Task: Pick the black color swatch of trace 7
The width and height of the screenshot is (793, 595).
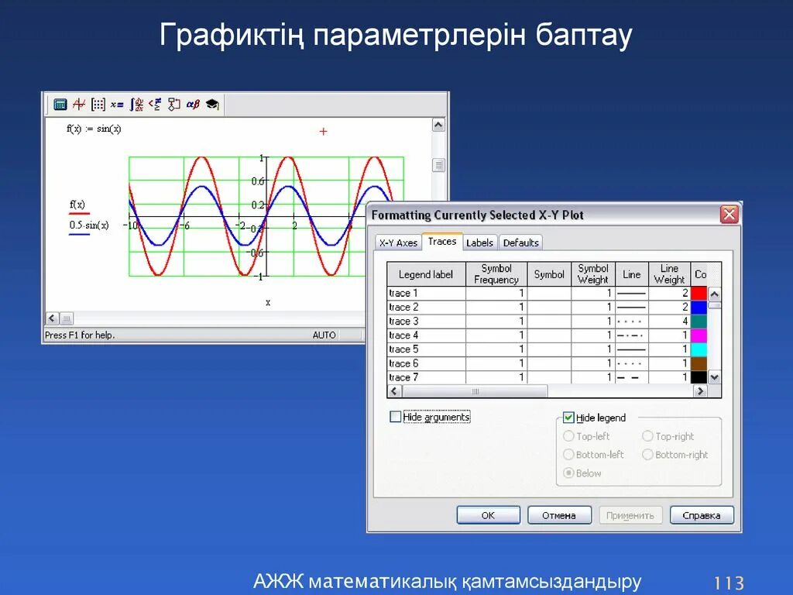Action: 699,377
